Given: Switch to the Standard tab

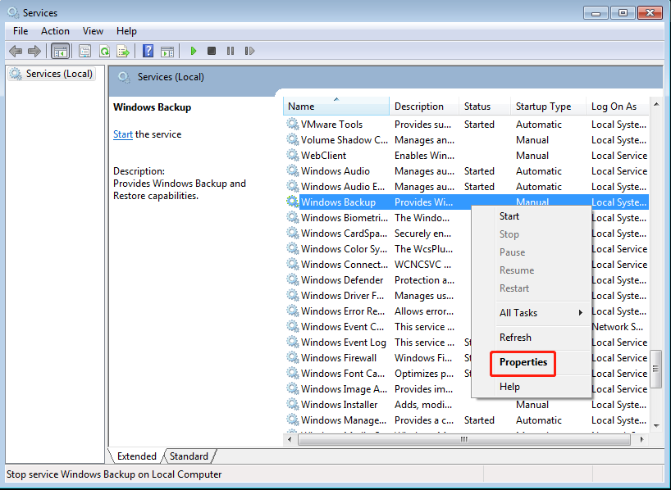Looking at the screenshot, I should (x=189, y=456).
